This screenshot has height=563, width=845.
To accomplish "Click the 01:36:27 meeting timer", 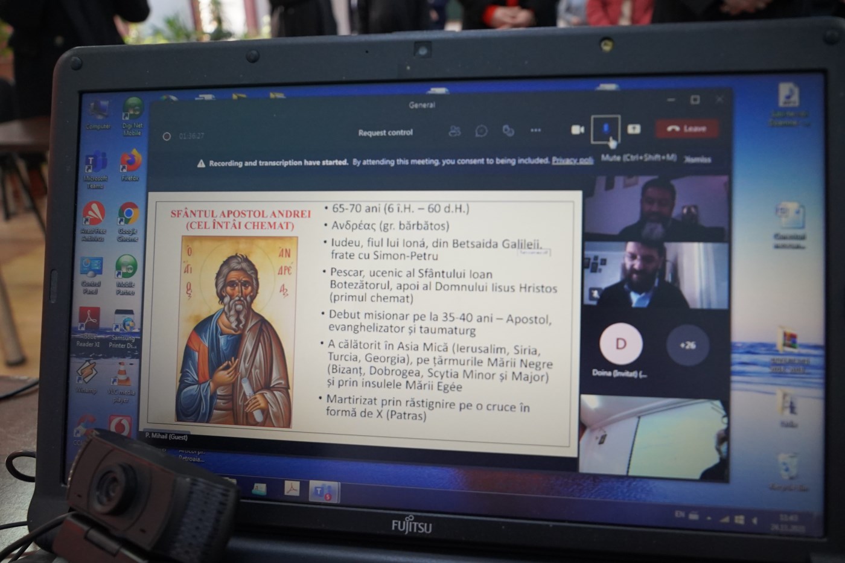I will coord(192,136).
